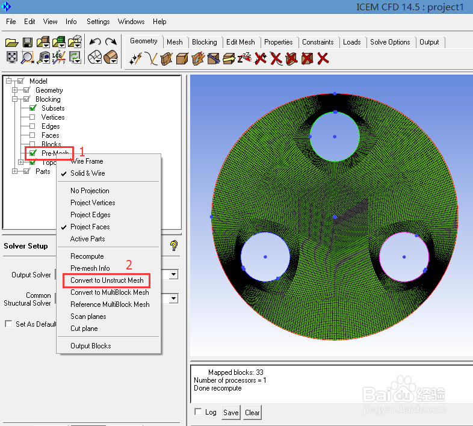Enable the Log checkbox
This screenshot has height=426, width=473.
tap(198, 412)
